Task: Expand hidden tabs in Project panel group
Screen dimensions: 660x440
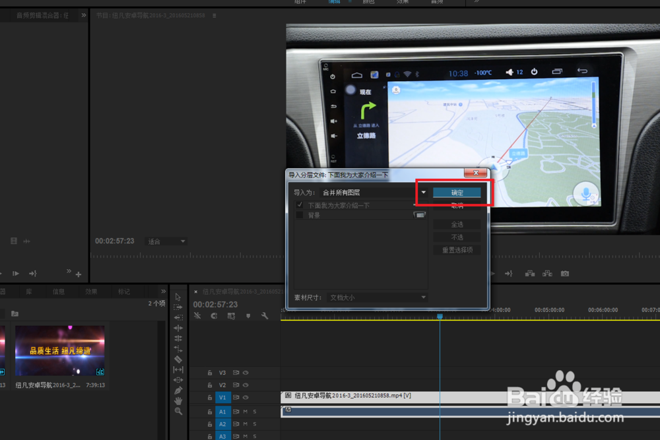Action: pyautogui.click(x=163, y=292)
